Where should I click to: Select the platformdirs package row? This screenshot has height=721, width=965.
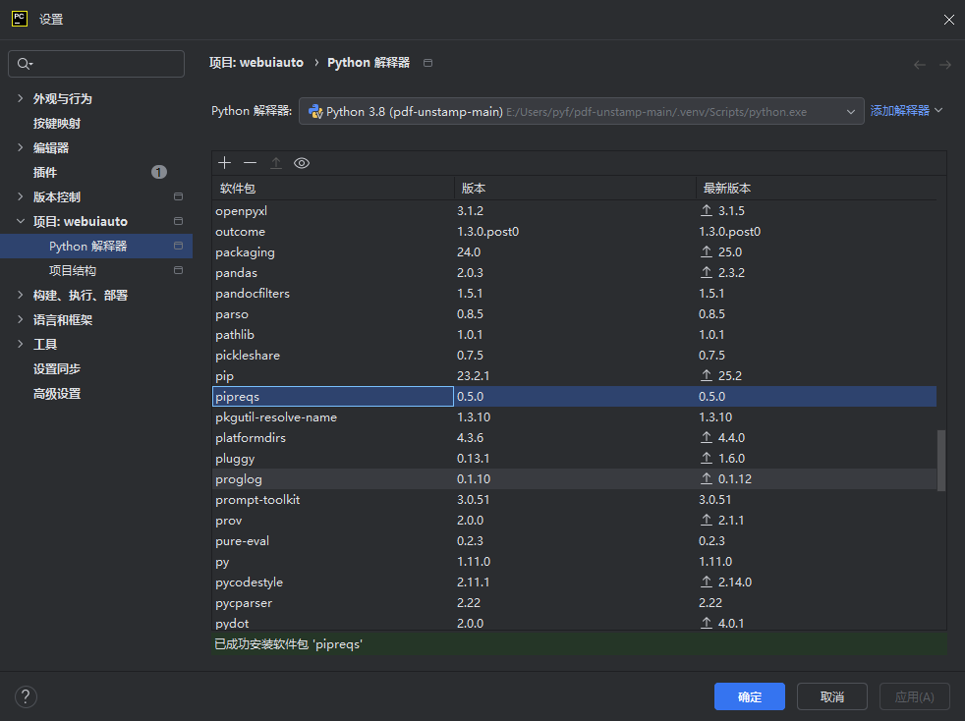click(x=574, y=438)
